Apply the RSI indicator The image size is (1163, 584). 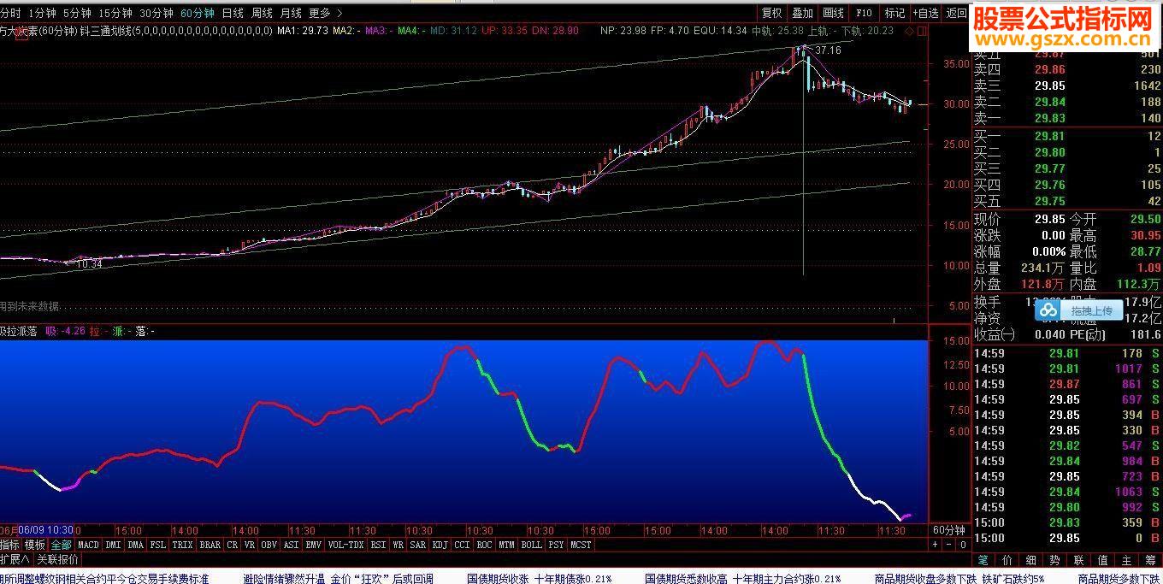point(379,545)
